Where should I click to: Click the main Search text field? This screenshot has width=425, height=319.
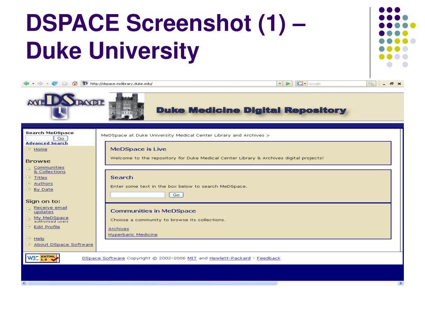tap(138, 195)
